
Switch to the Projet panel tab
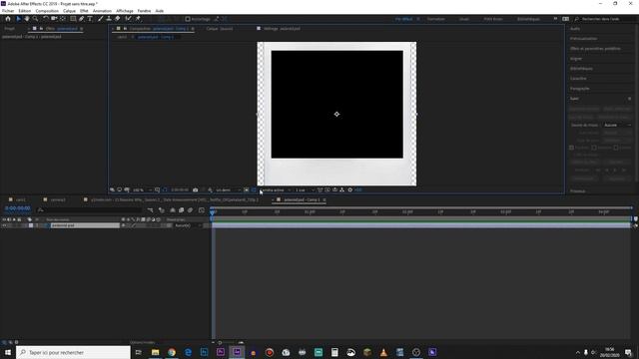tap(10, 29)
